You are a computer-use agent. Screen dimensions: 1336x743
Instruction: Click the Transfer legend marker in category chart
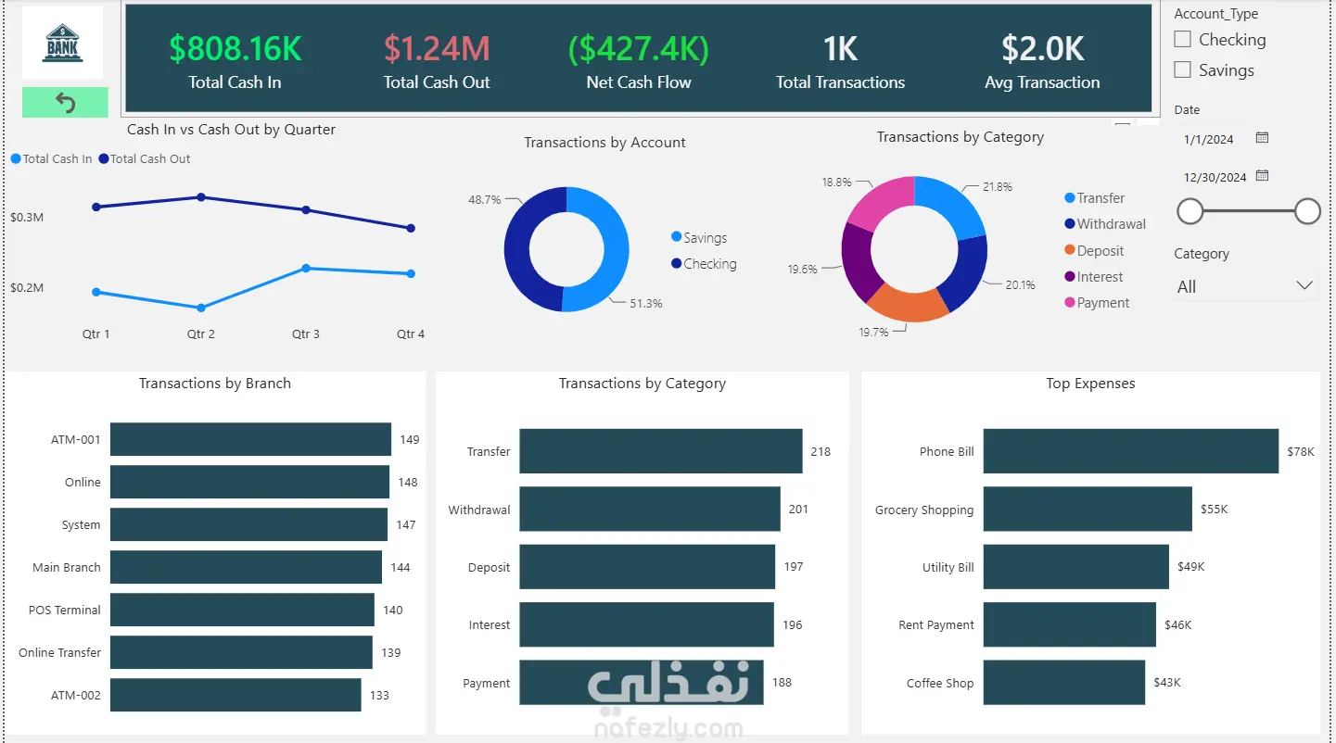tap(1070, 198)
